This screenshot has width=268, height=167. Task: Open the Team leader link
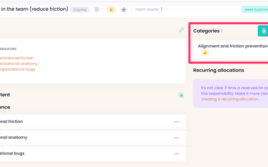click(x=149, y=9)
